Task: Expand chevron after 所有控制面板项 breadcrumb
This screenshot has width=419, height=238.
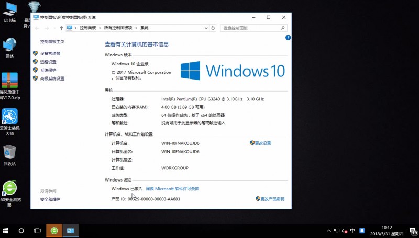Action: click(137, 28)
